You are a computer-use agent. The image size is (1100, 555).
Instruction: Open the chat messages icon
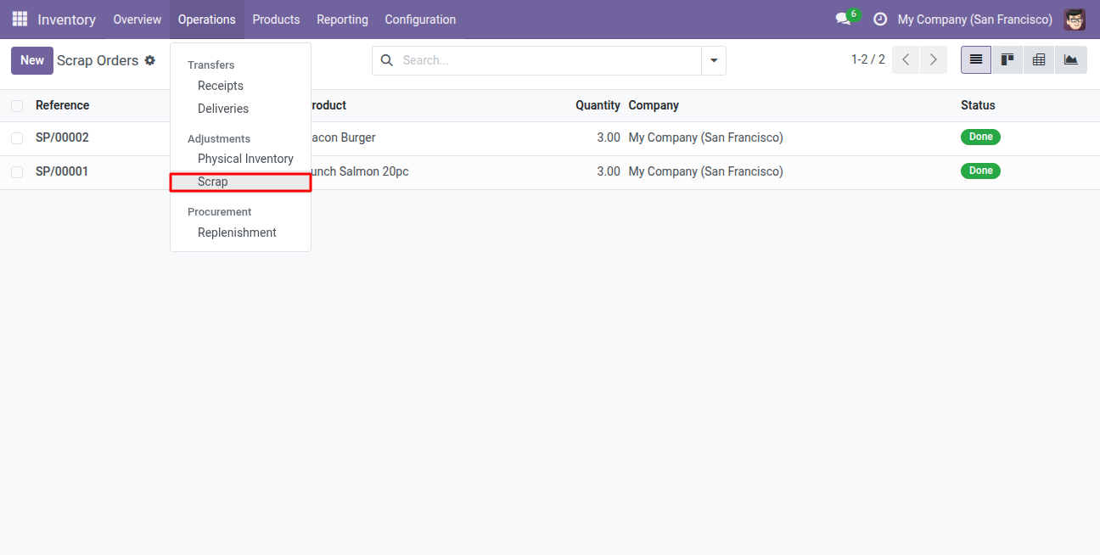tap(843, 19)
